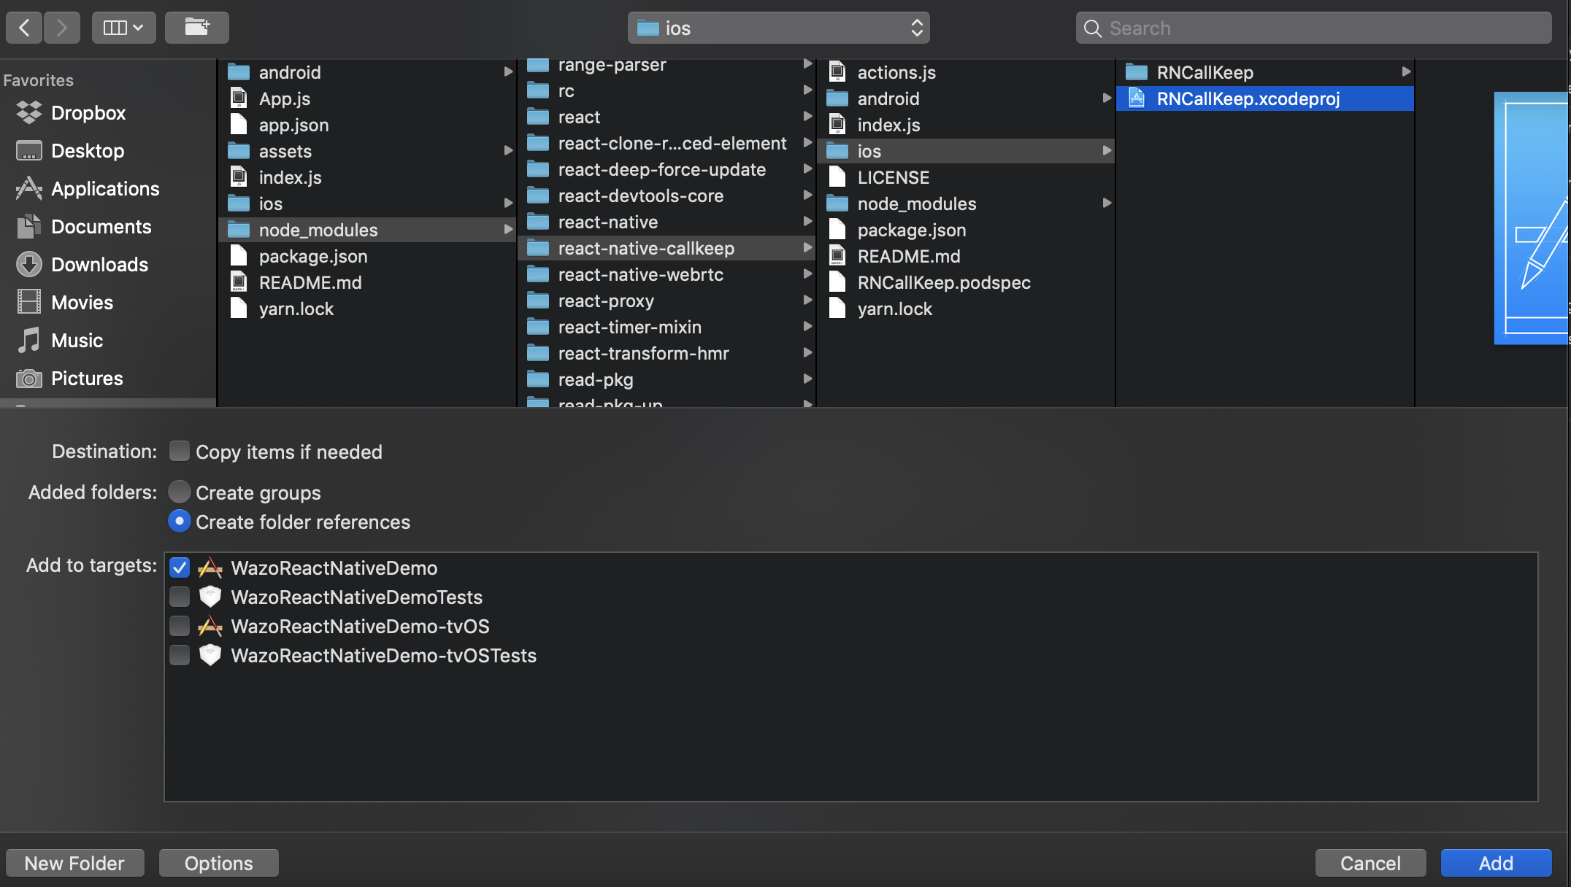Select the Create groups radio button

178,492
